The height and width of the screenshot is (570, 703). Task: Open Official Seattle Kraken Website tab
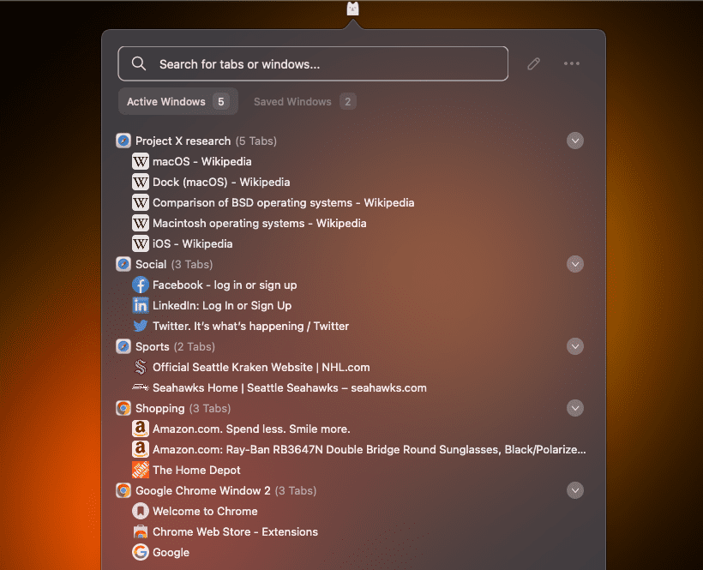tap(261, 367)
